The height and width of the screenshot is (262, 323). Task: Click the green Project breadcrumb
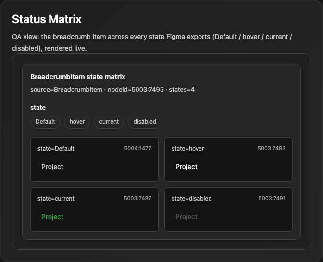(52, 217)
